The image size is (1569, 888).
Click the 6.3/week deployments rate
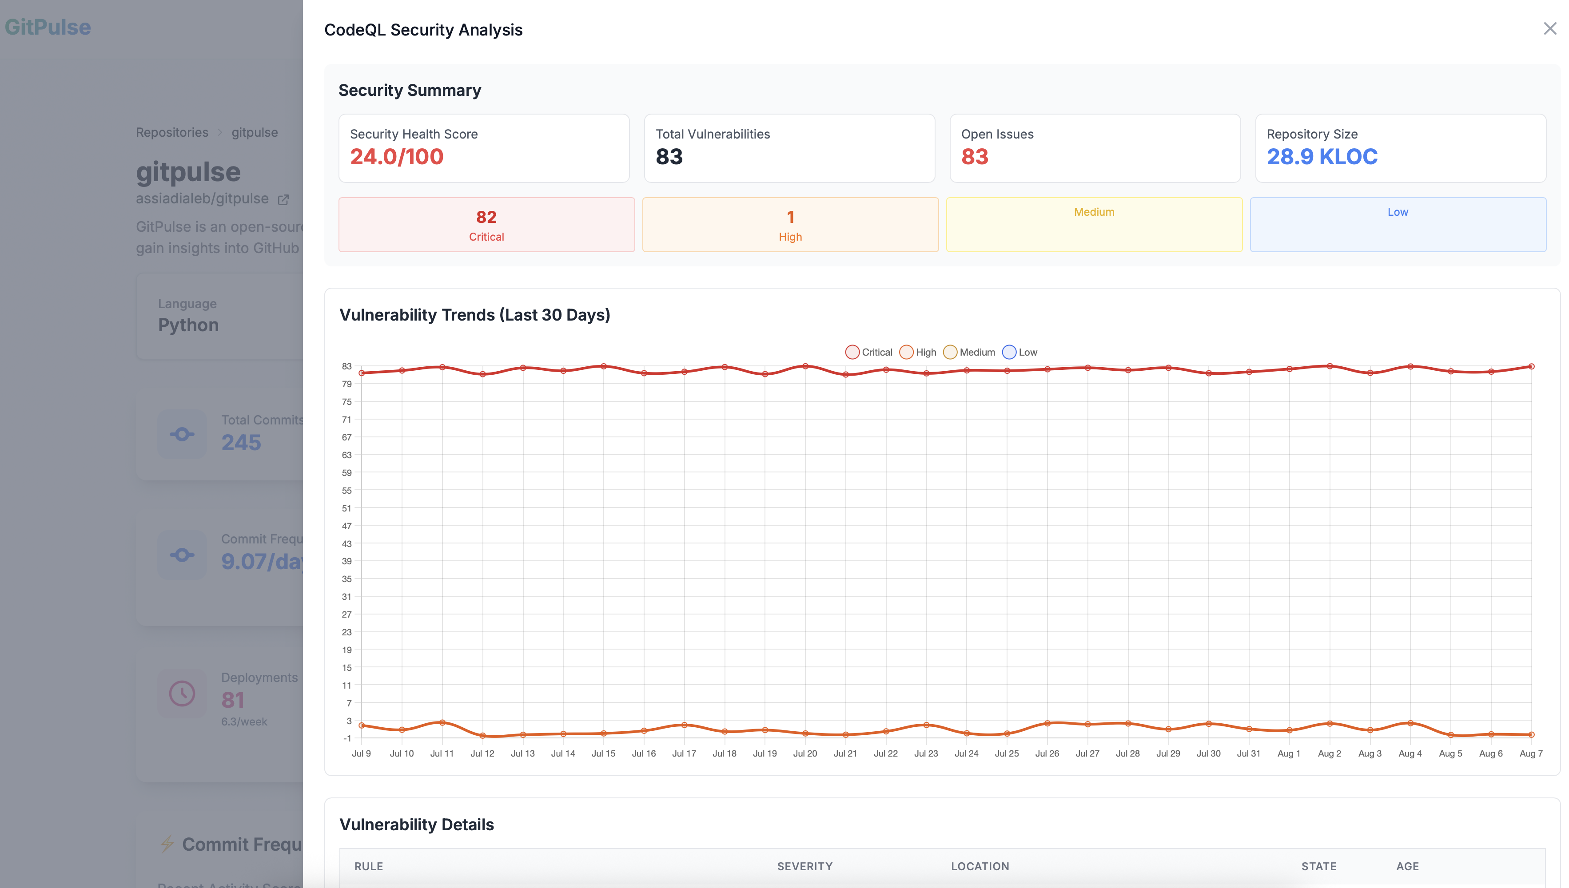pos(244,721)
